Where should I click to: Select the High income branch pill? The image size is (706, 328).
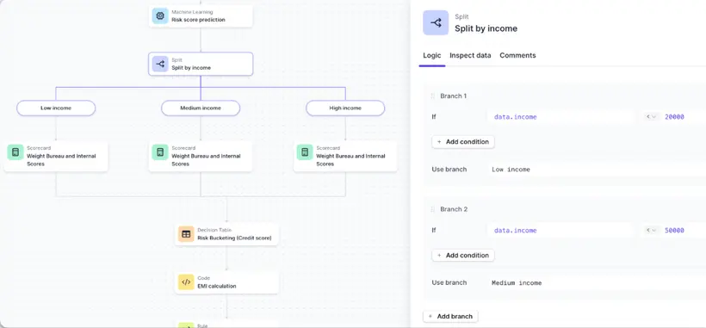tap(345, 108)
